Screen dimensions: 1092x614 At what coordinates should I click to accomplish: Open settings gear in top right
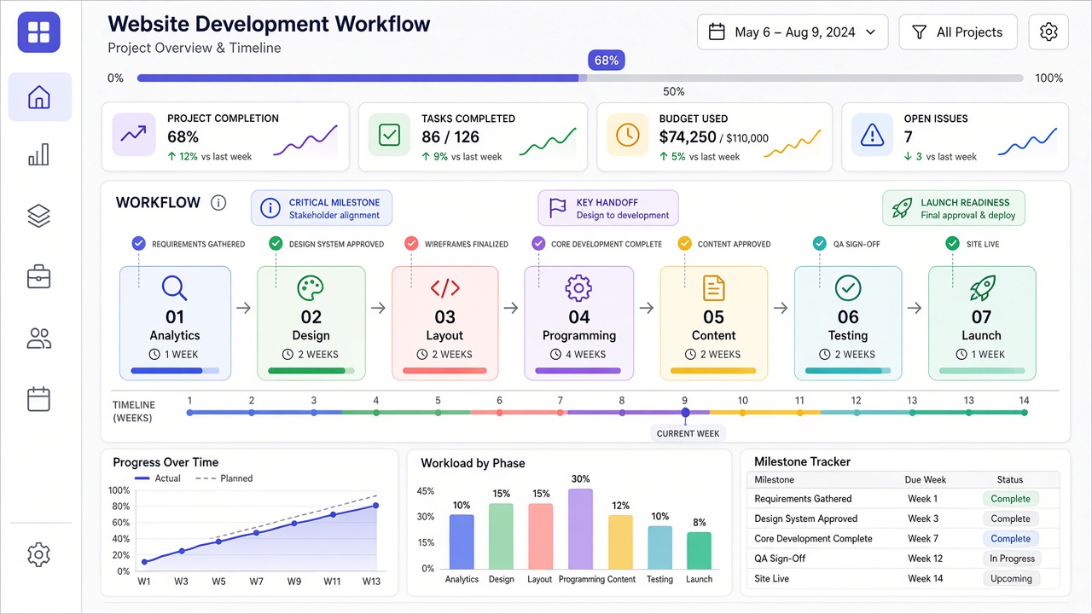[1048, 32]
